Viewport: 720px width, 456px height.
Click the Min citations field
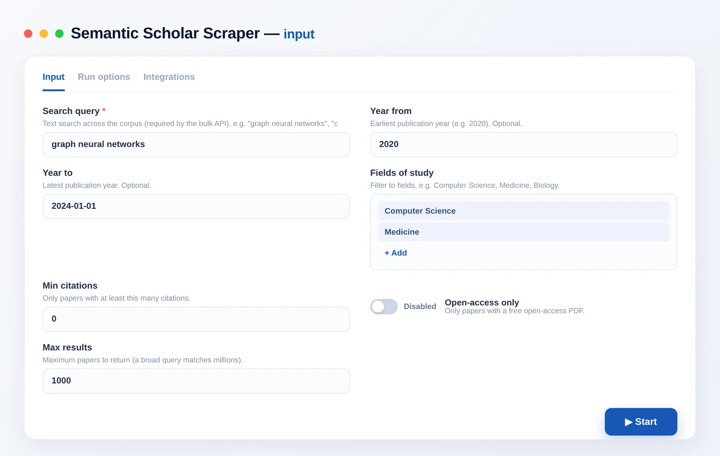pyautogui.click(x=196, y=319)
